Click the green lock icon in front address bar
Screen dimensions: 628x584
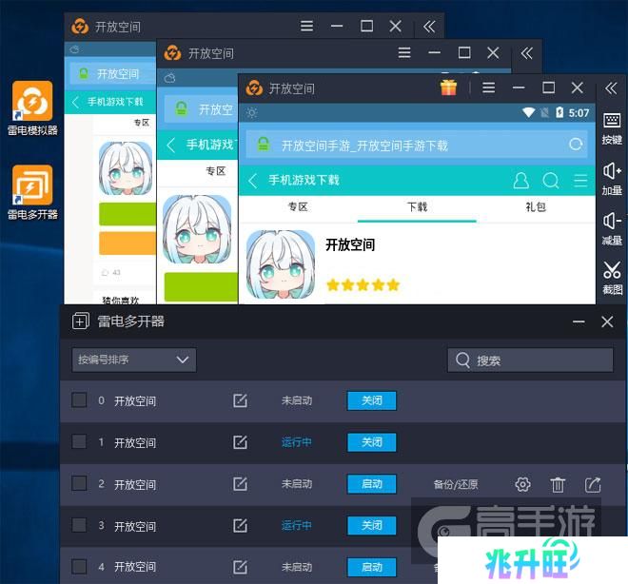pyautogui.click(x=264, y=145)
